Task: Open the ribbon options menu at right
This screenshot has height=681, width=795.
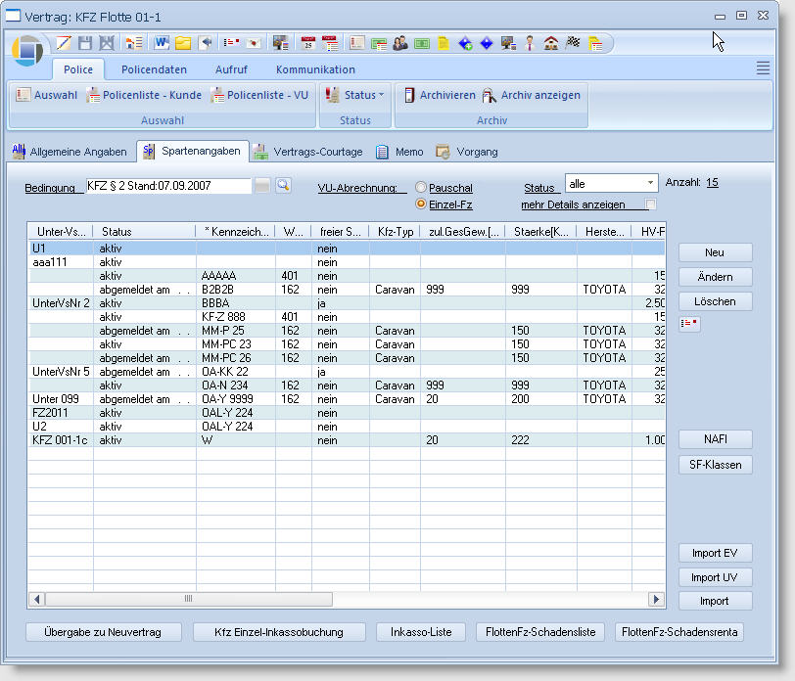Action: point(763,68)
